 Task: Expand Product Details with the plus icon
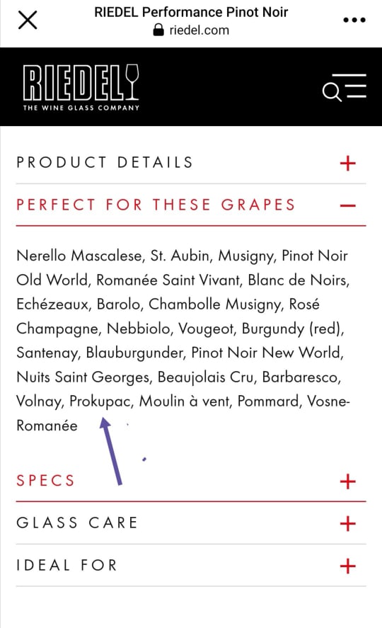[x=347, y=164]
